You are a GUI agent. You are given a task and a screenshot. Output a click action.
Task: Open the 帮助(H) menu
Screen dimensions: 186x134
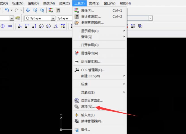coord(125,3)
